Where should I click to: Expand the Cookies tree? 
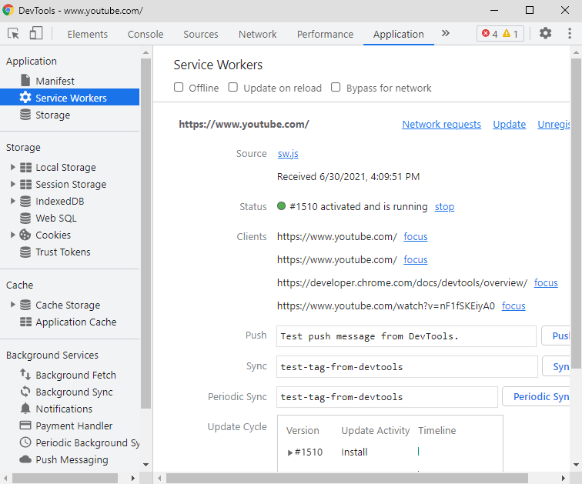pyautogui.click(x=12, y=235)
